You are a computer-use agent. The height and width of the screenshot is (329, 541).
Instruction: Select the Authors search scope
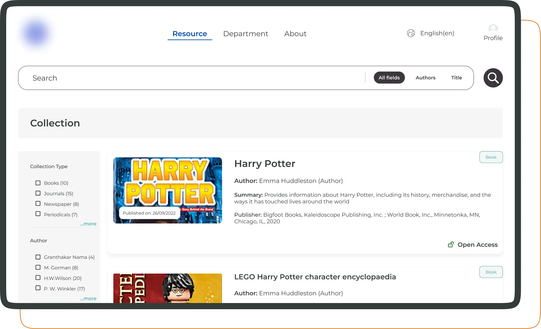426,78
